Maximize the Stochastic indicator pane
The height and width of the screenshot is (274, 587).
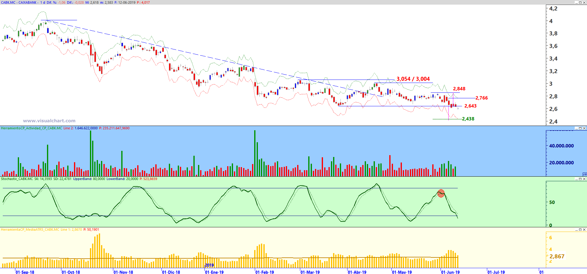point(580,179)
